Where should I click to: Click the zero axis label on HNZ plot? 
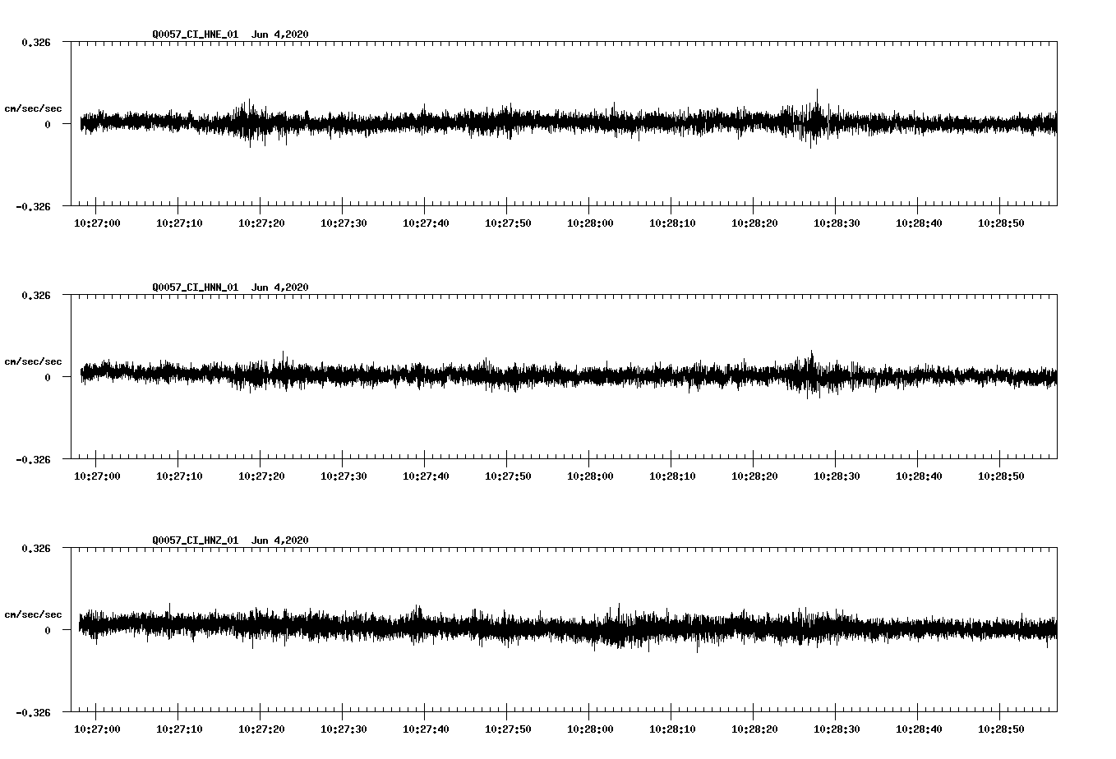48,630
